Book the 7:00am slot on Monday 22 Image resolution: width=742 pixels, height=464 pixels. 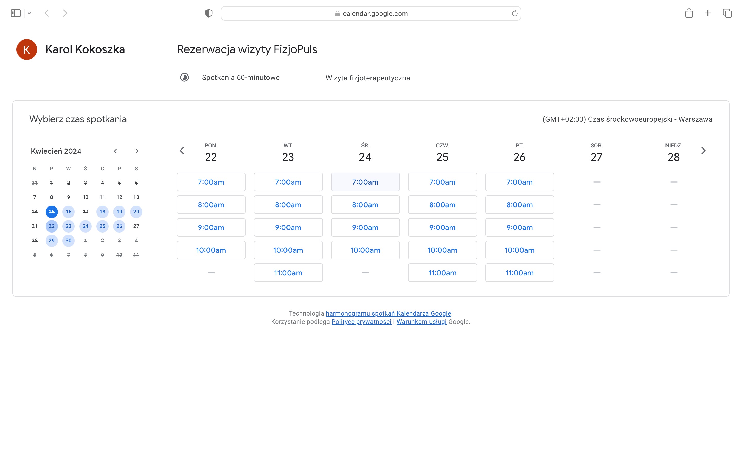point(211,182)
